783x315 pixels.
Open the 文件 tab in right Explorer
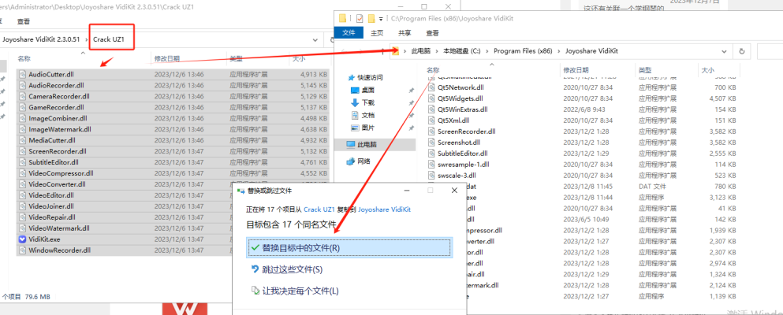(348, 33)
